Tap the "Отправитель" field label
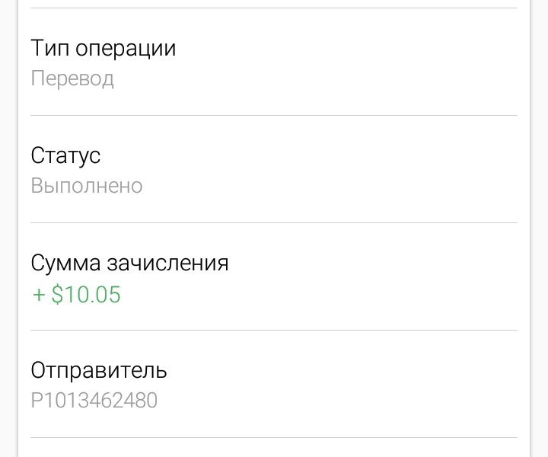Screen dimensions: 548x457 (99, 370)
